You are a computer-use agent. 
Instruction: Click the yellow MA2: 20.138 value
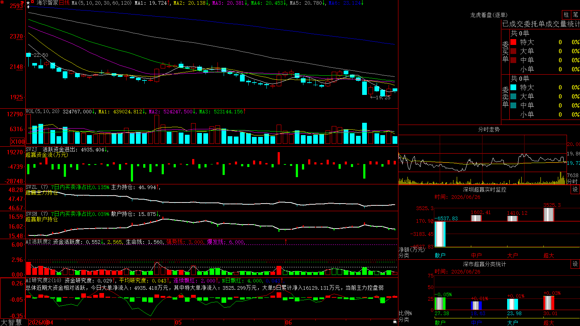coord(190,3)
